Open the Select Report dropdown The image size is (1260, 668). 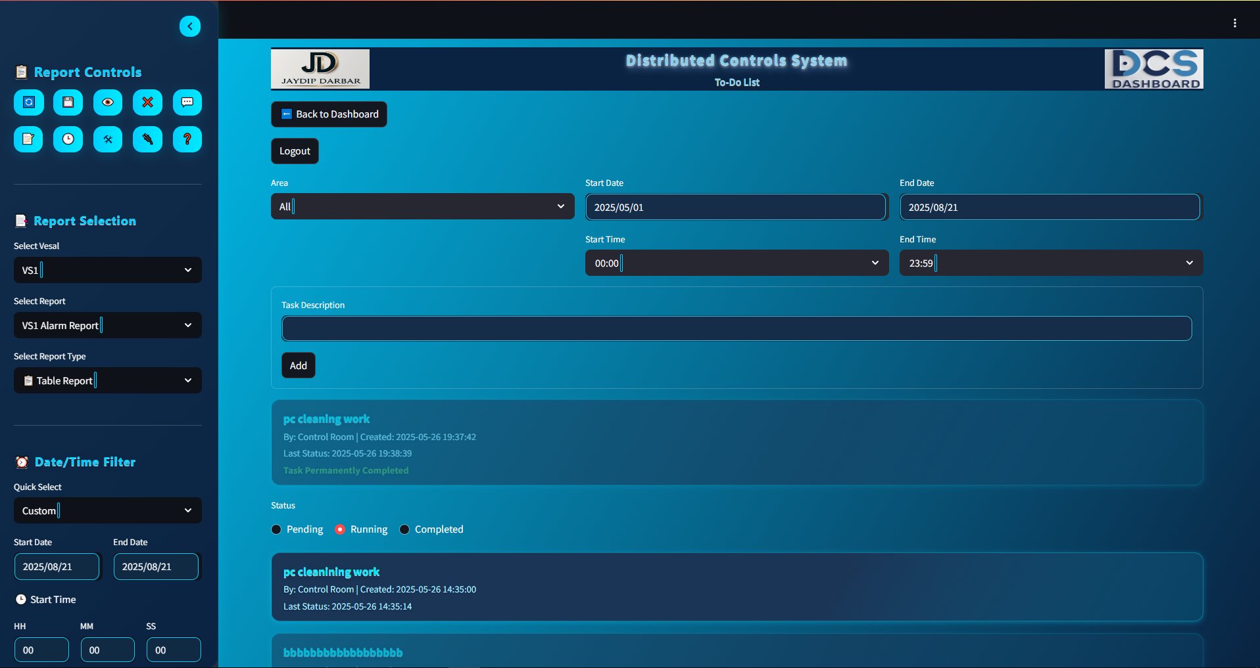click(x=108, y=325)
